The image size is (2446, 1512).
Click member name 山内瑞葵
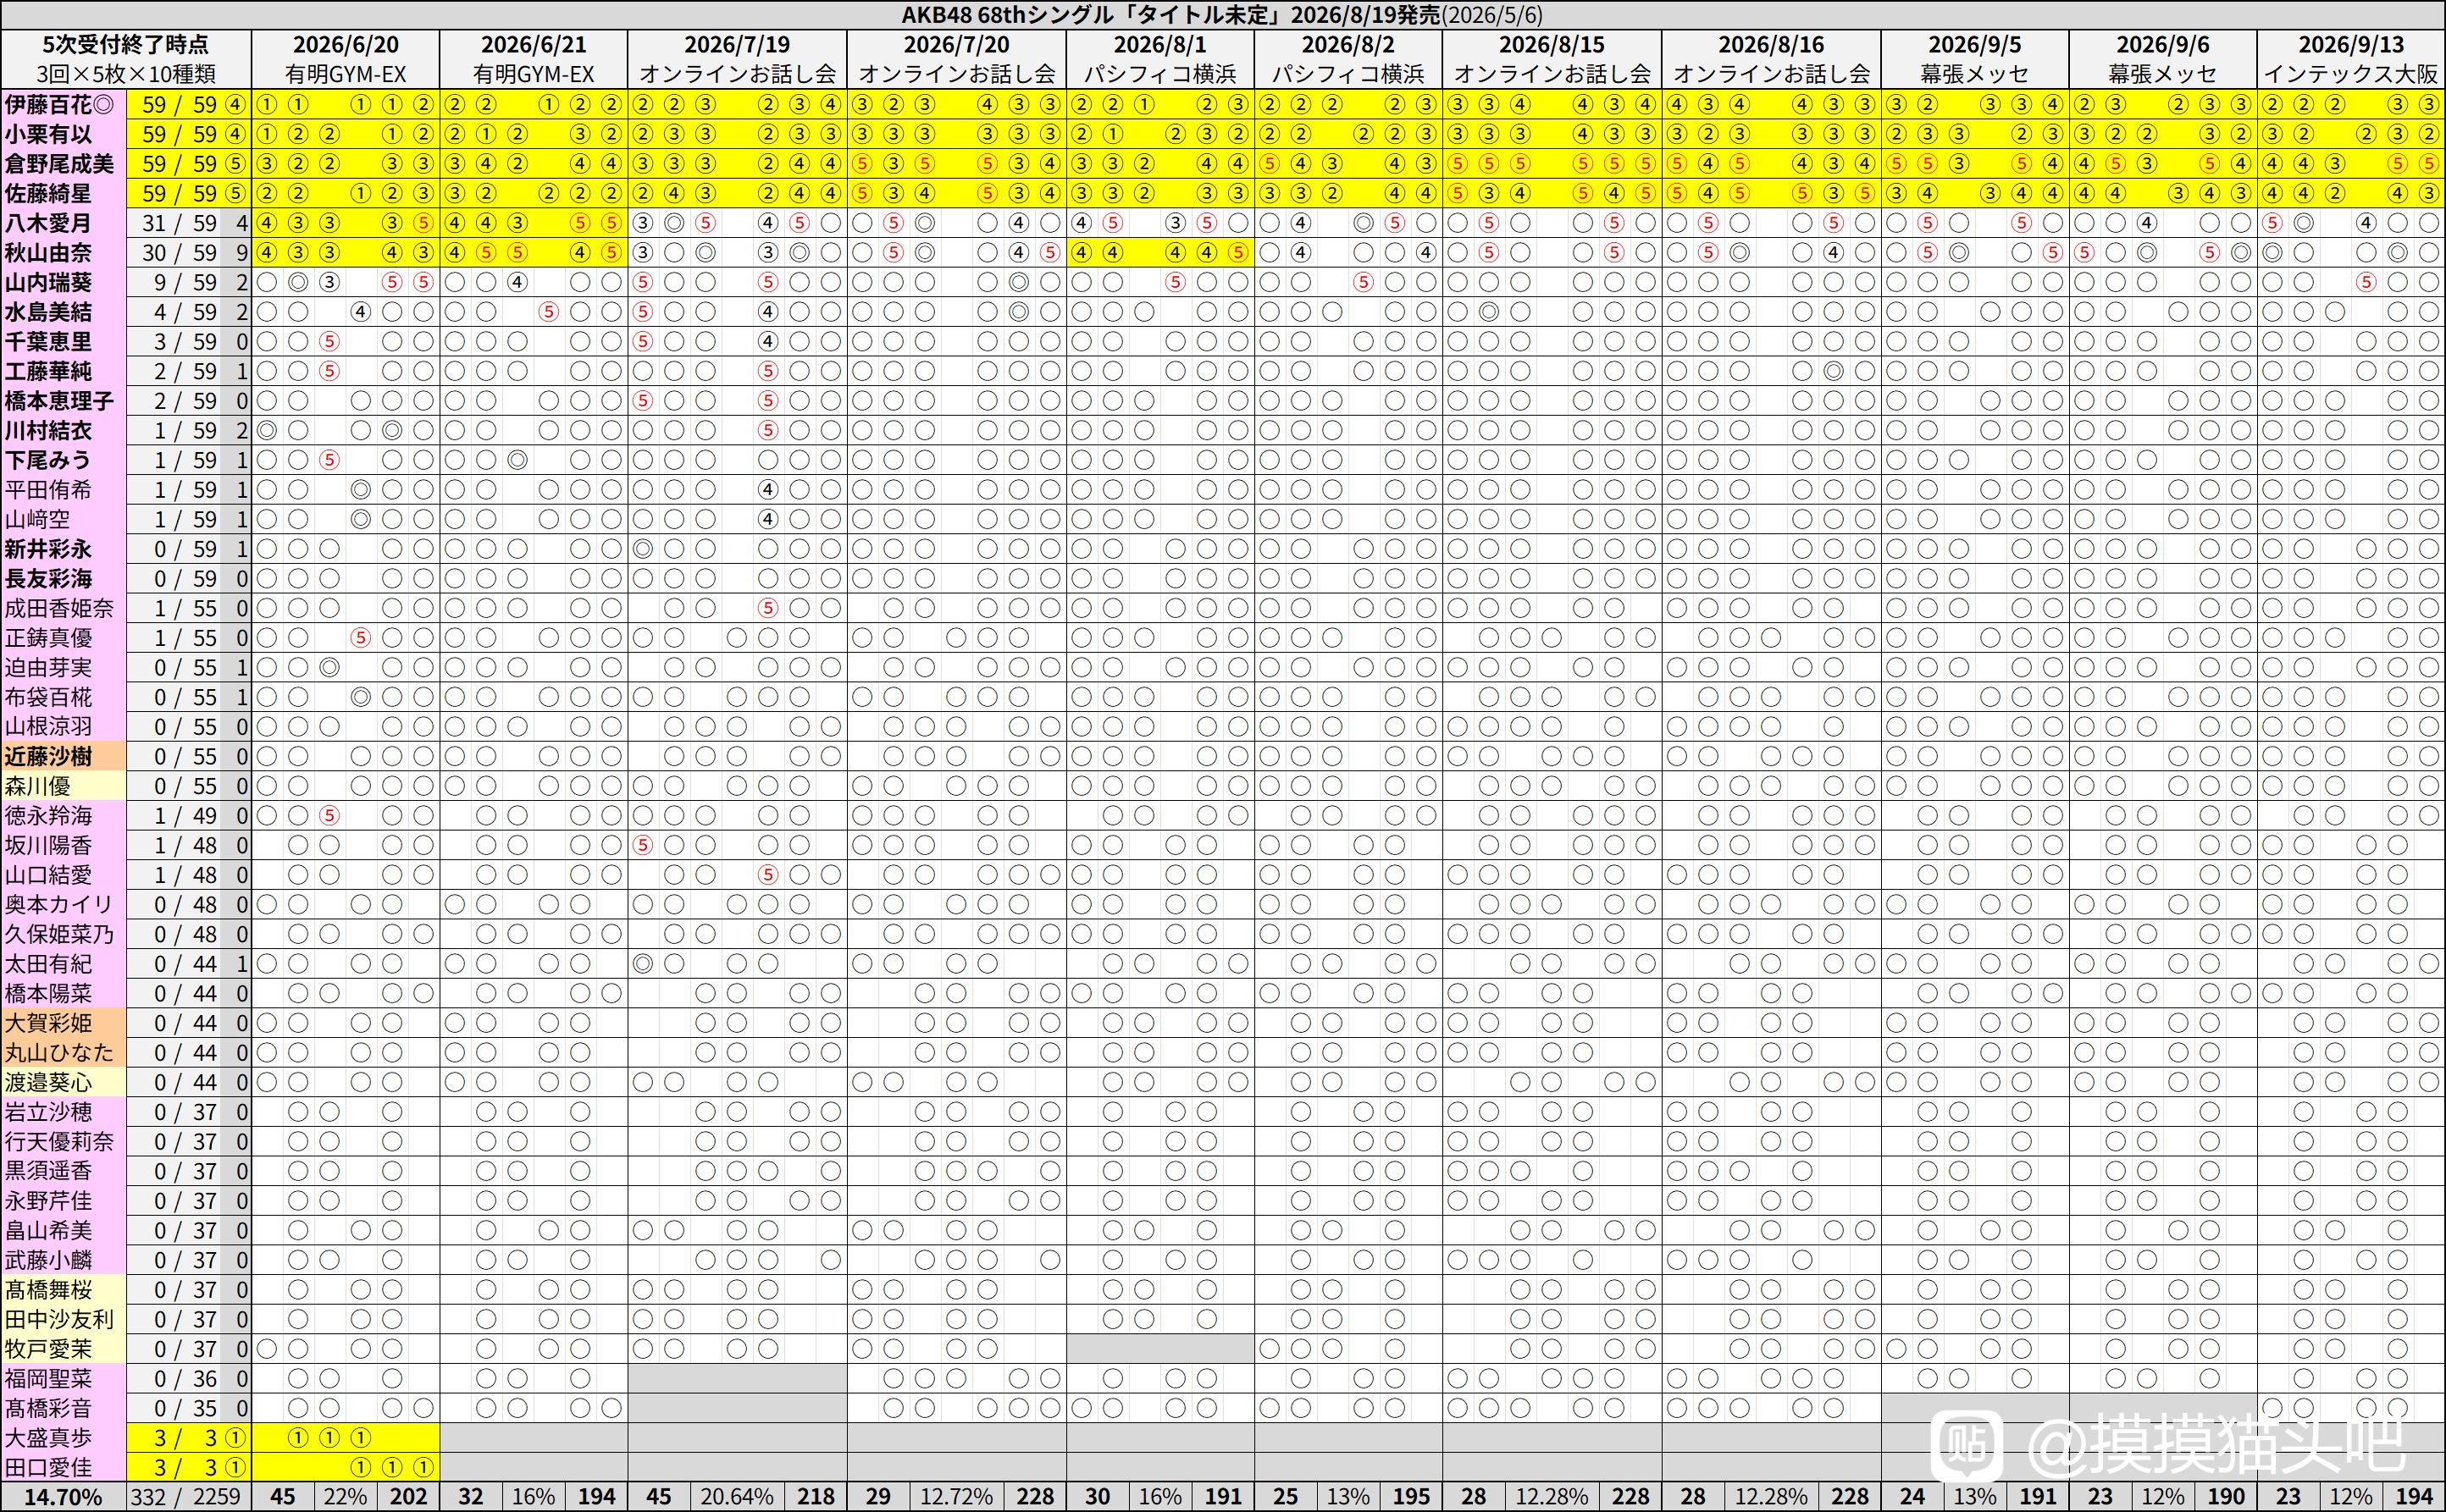point(48,282)
